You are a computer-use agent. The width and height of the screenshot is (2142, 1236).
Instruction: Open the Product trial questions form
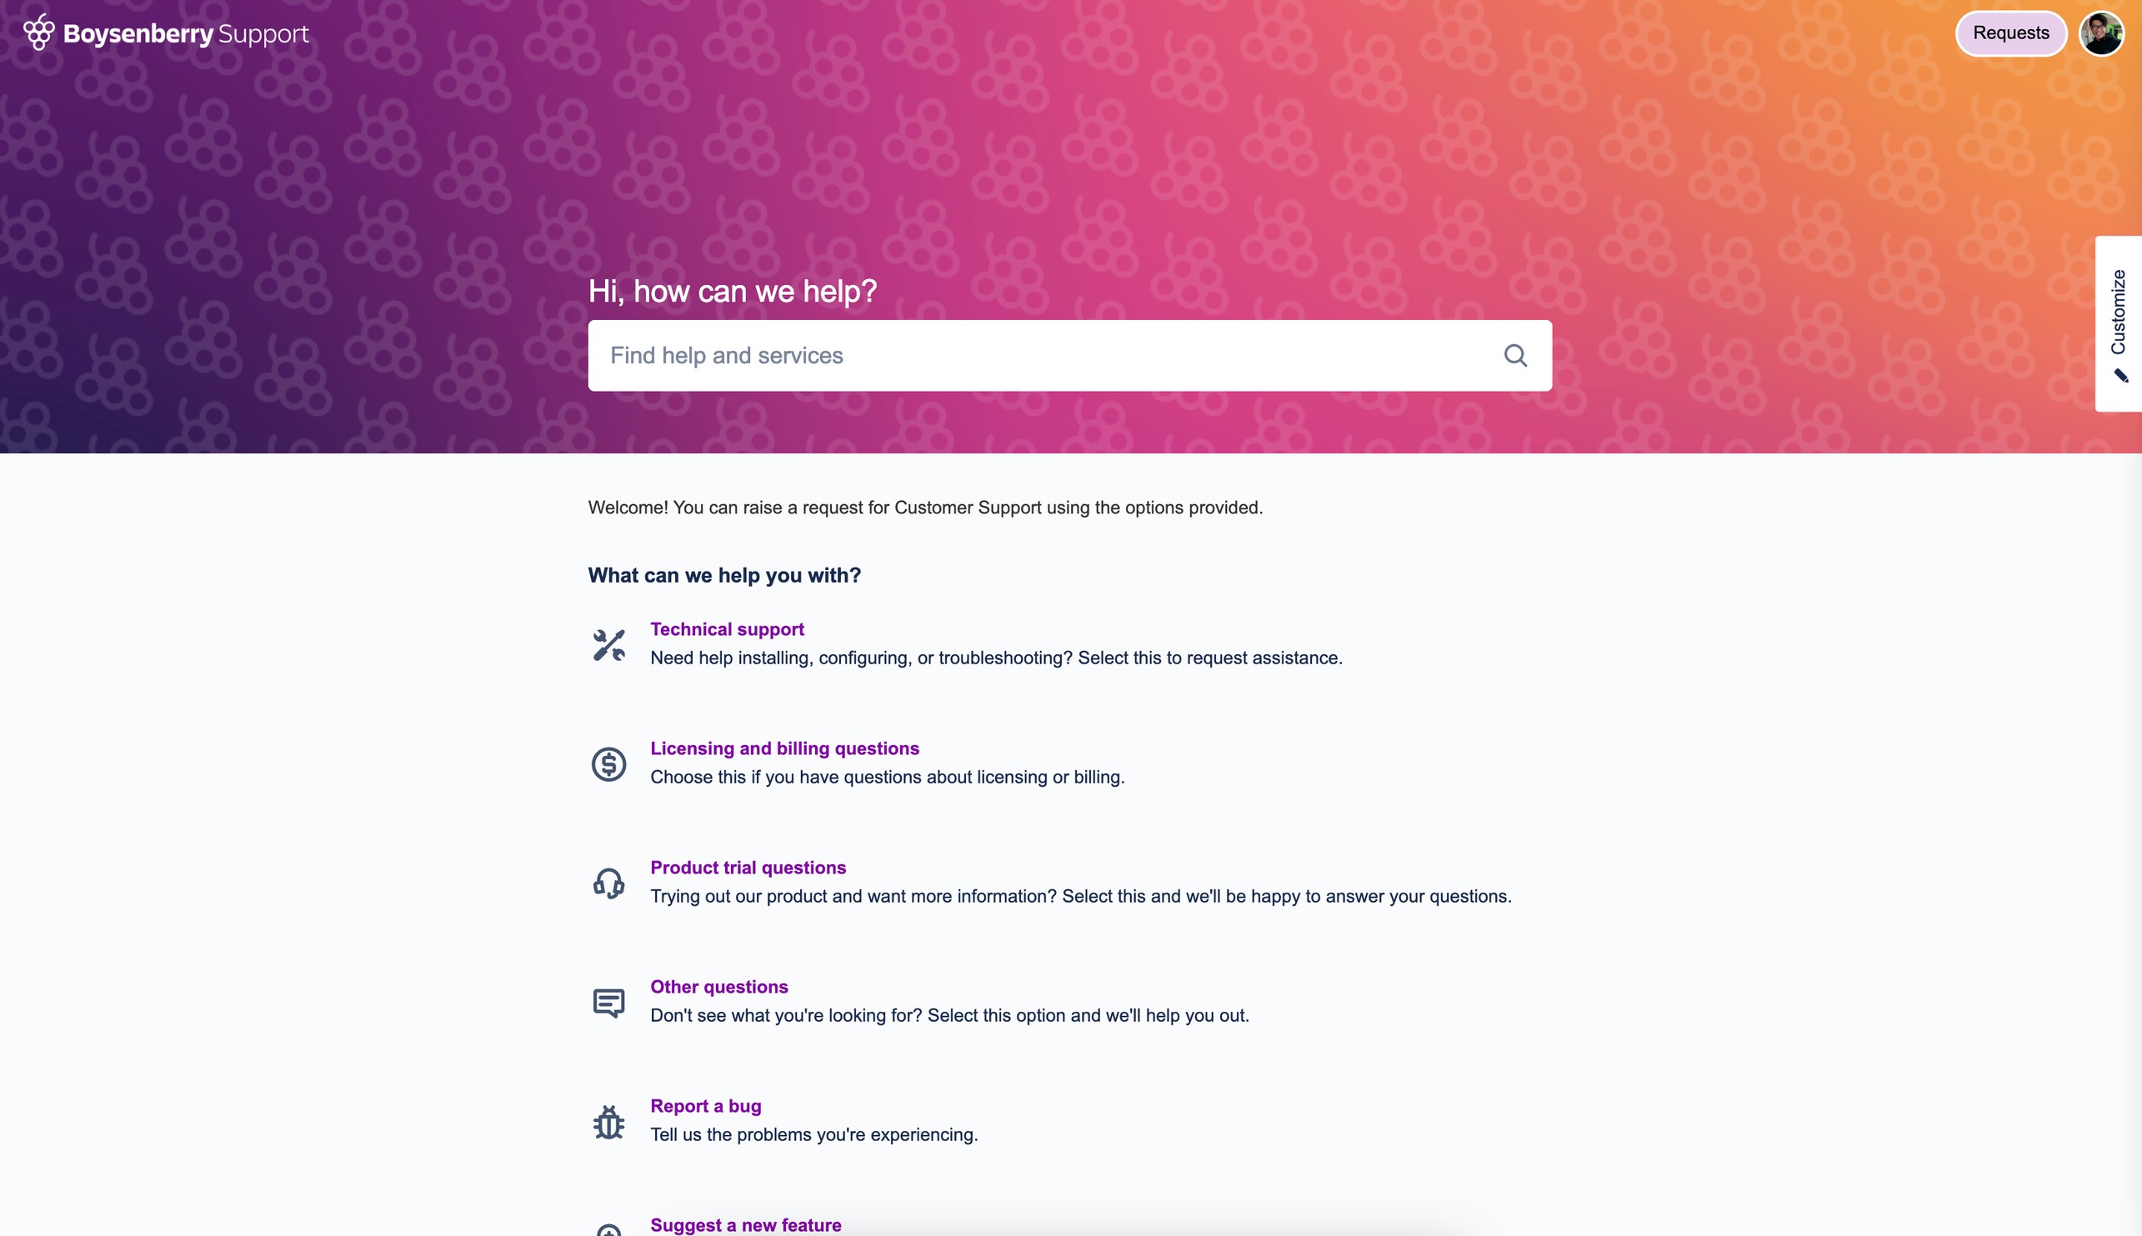coord(748,867)
